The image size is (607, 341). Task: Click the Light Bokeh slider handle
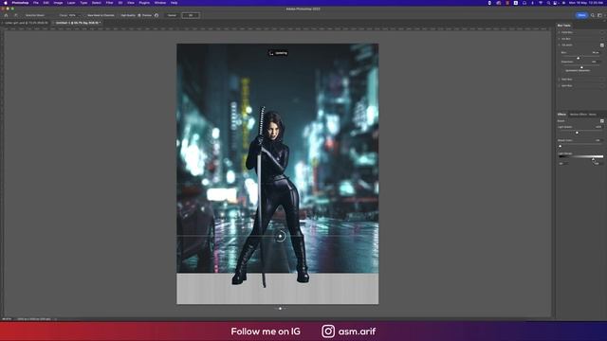(x=577, y=133)
